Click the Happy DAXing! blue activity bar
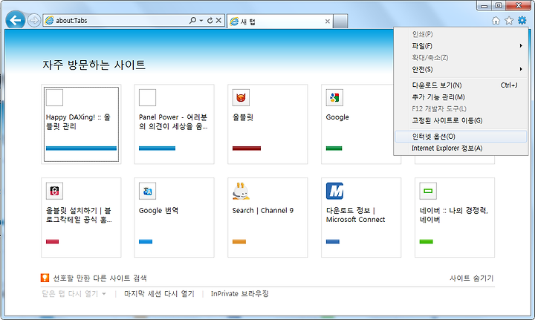 81,148
